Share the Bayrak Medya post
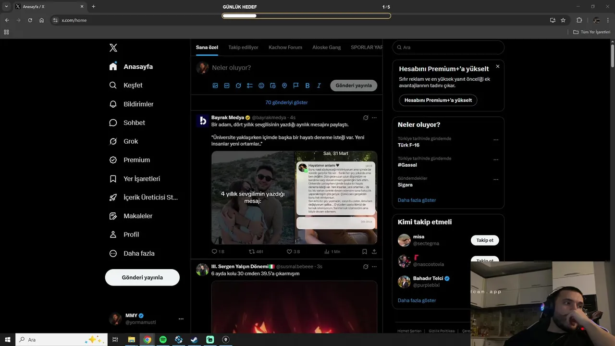The height and width of the screenshot is (346, 615). point(374,251)
